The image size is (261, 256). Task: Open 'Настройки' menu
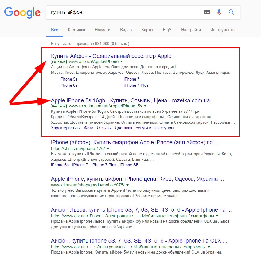click(191, 30)
